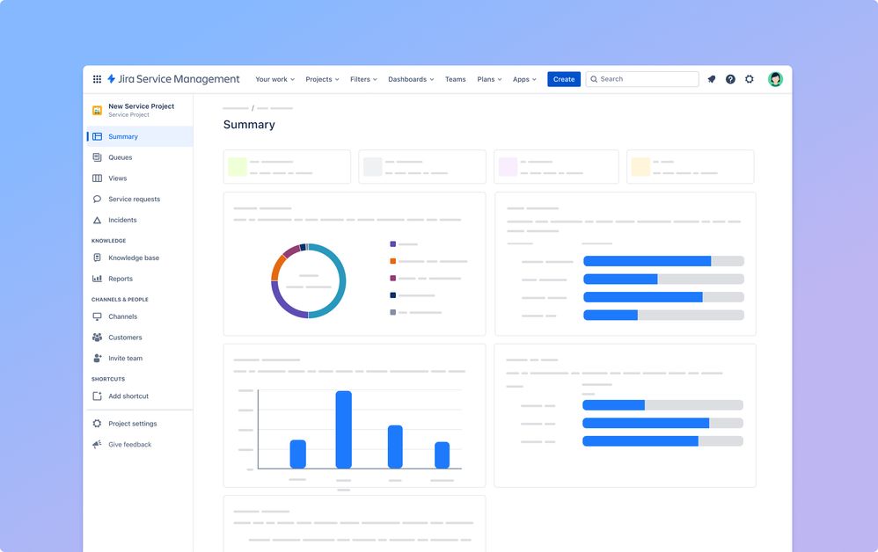This screenshot has height=552, width=878.
Task: Expand the Plans dropdown
Action: coord(489,79)
